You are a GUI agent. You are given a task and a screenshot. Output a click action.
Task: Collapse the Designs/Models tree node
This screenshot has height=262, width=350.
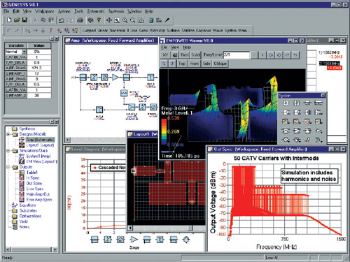click(x=8, y=134)
